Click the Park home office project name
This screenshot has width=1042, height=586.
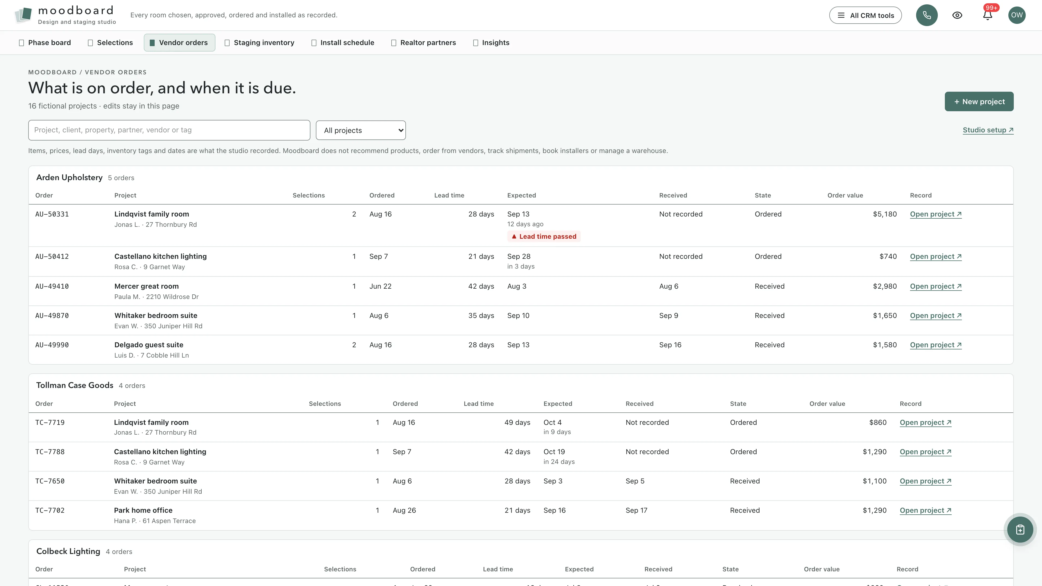coord(143,510)
